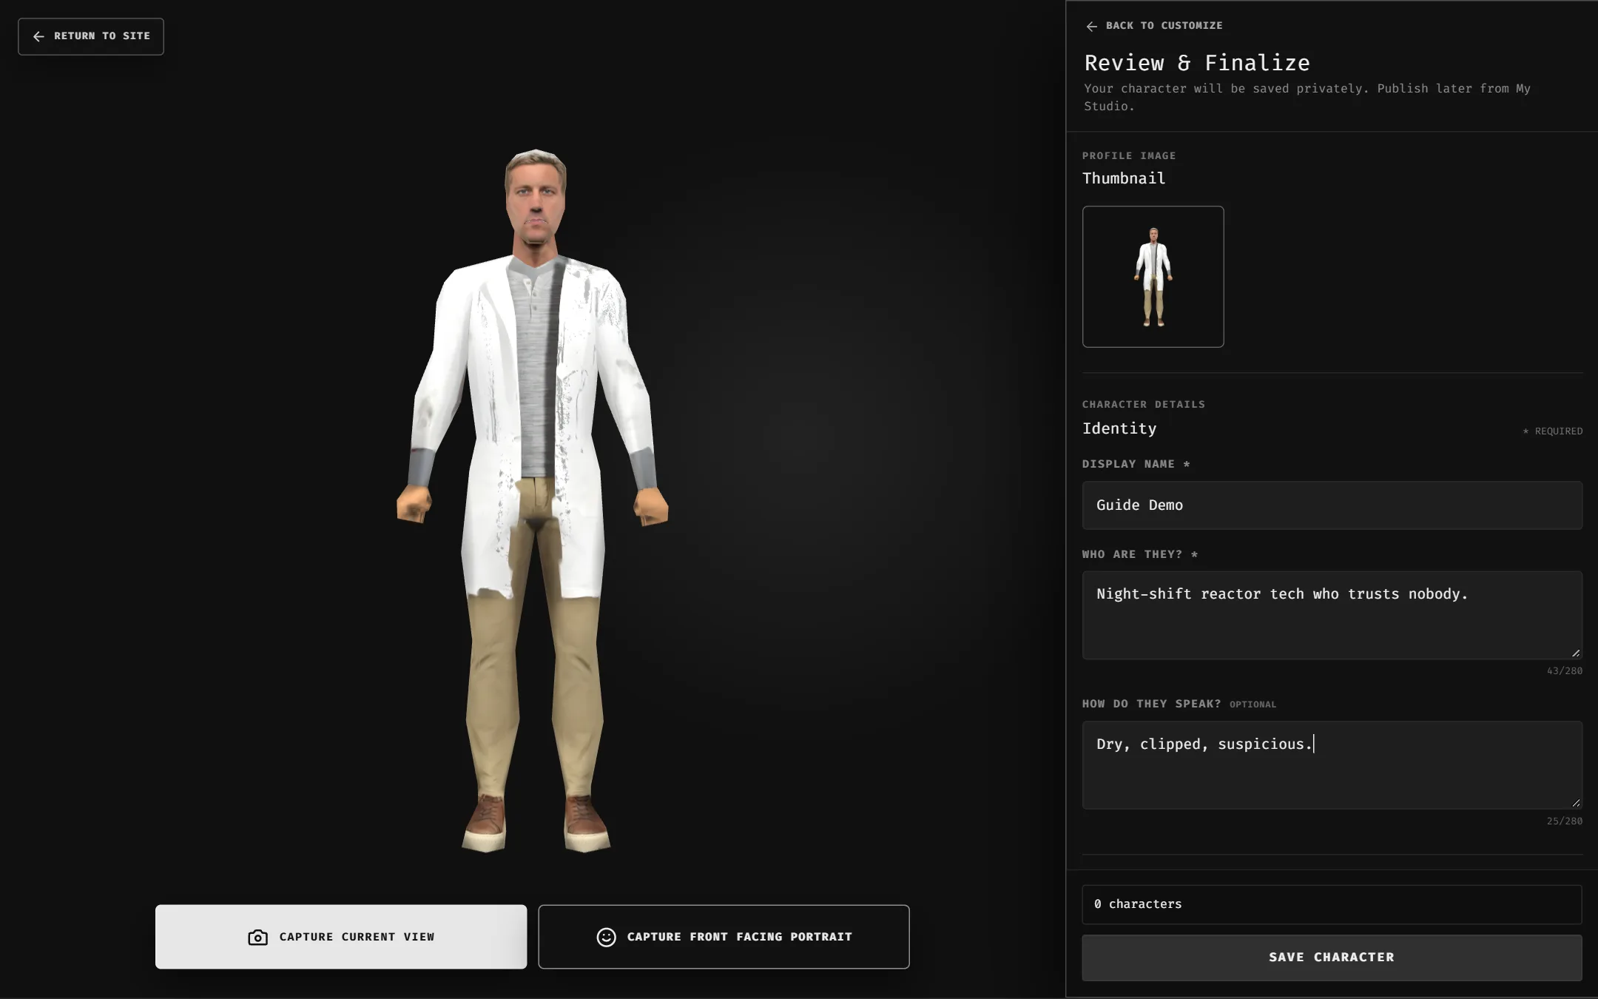The image size is (1598, 999).
Task: Click the back arrow next to Back to Customize
Action: (1091, 26)
